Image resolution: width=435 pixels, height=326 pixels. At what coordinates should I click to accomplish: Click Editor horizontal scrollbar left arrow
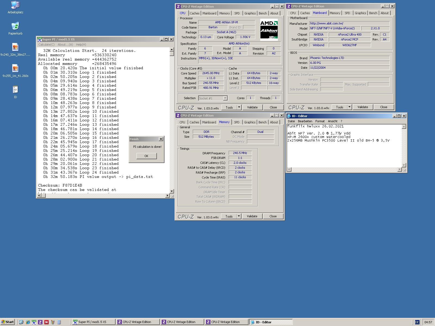pos(289,170)
